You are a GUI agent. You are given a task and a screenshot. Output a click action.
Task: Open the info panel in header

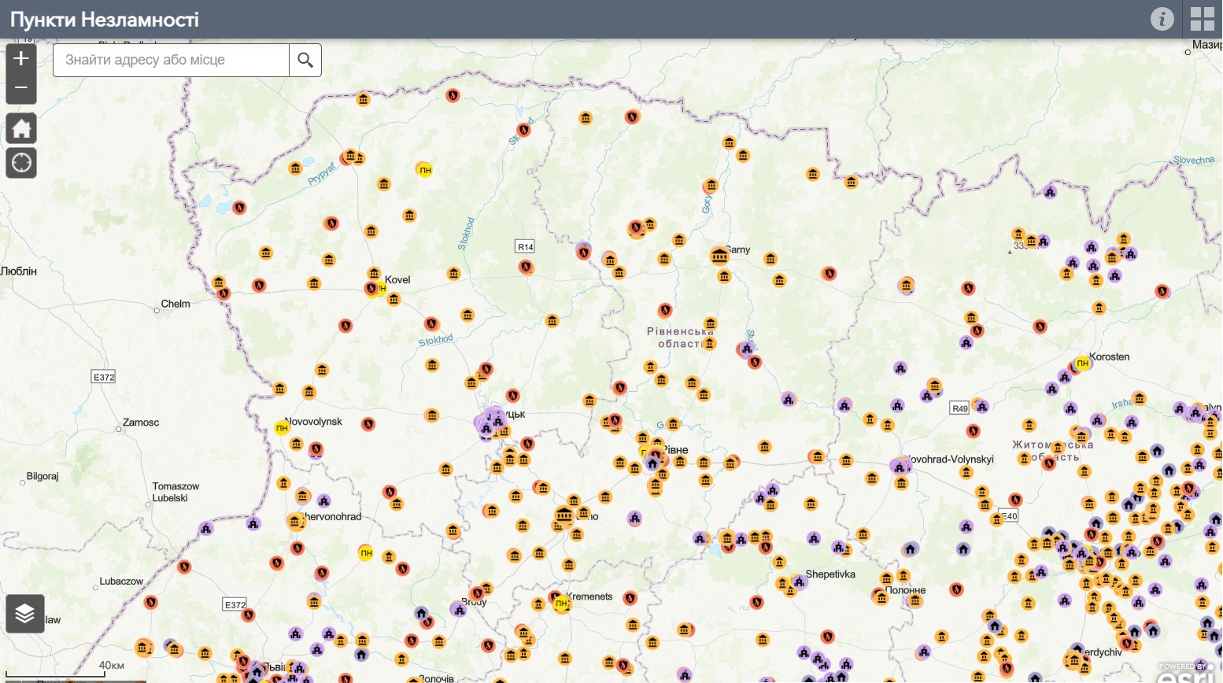click(x=1162, y=19)
